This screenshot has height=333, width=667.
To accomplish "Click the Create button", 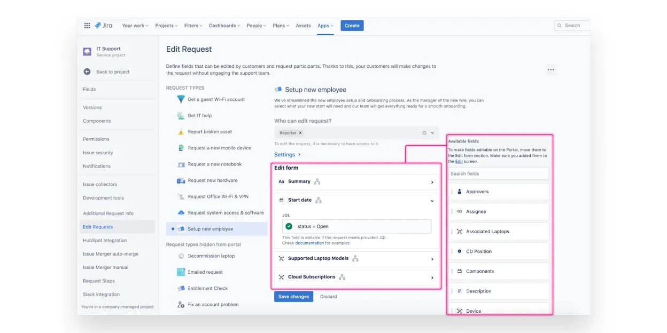I will [352, 26].
